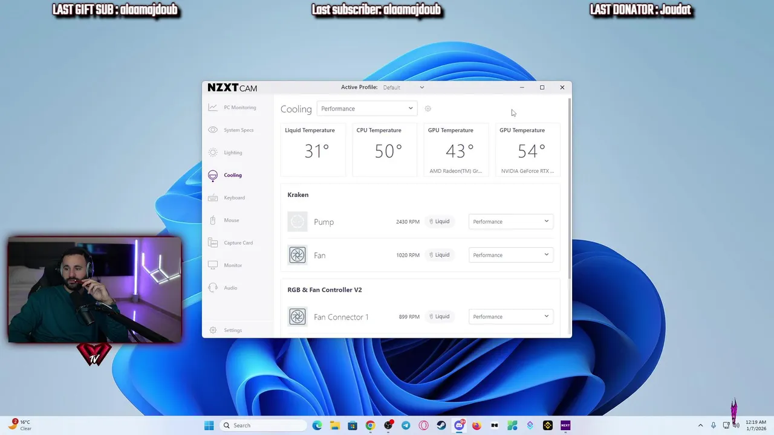
Task: Click the Kraken section heading
Action: pos(298,195)
